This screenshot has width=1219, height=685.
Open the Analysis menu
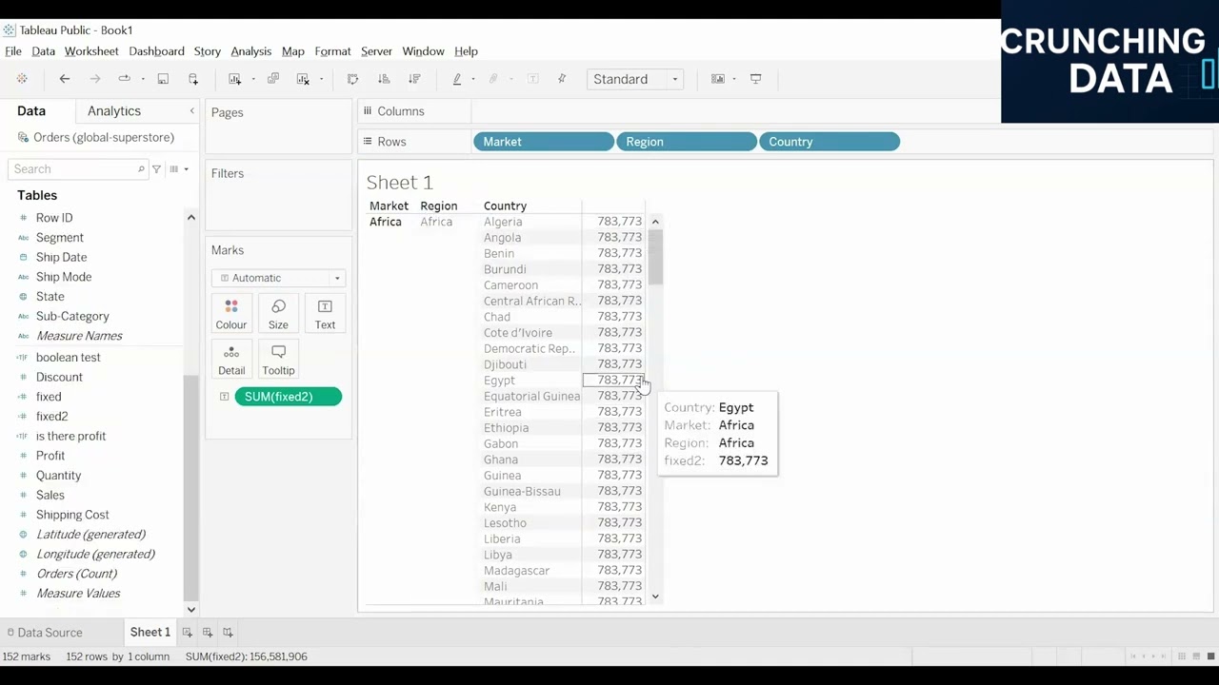250,51
